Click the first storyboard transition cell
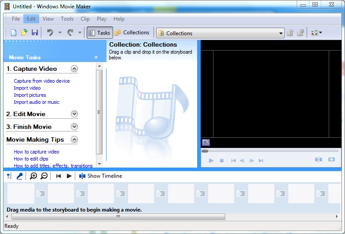Image resolution: width=345 pixels, height=234 pixels. click(41, 194)
